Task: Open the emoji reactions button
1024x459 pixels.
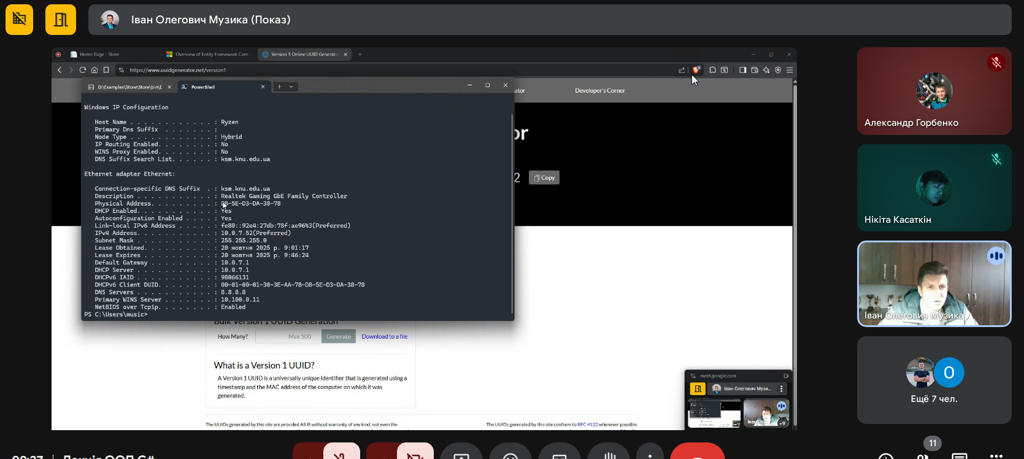Action: tap(510, 451)
